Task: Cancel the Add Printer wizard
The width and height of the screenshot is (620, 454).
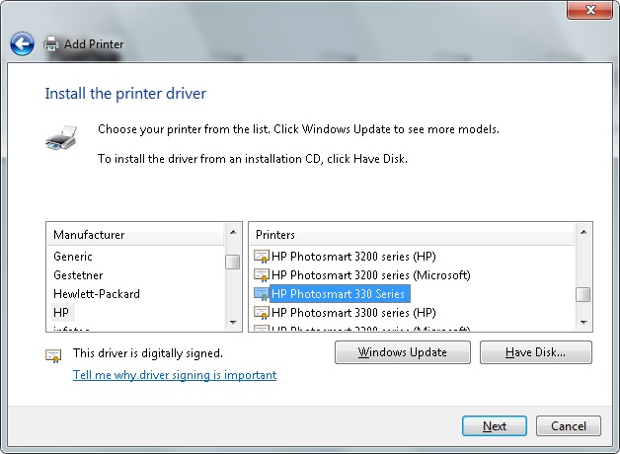Action: [x=569, y=426]
